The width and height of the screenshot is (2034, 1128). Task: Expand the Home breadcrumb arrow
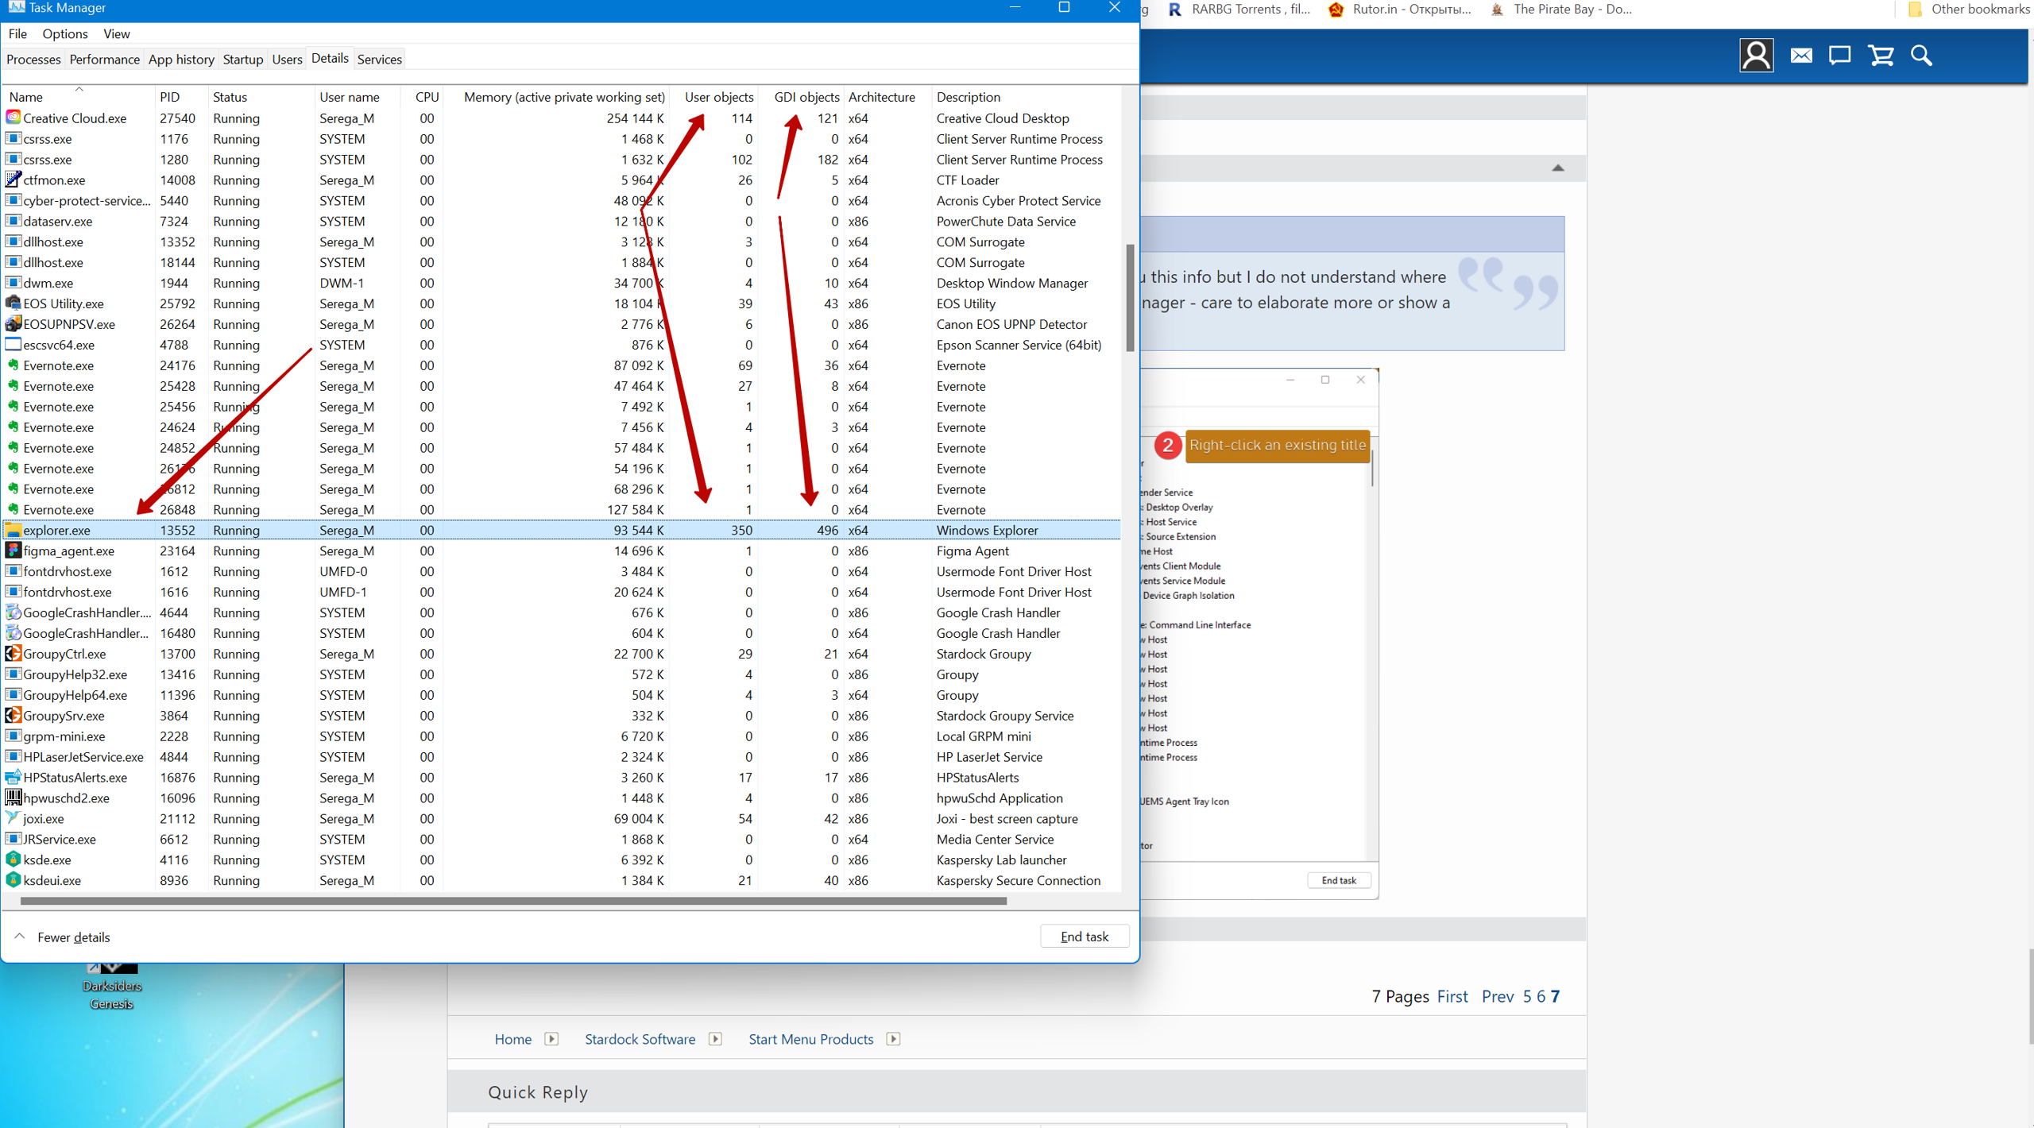coord(551,1039)
